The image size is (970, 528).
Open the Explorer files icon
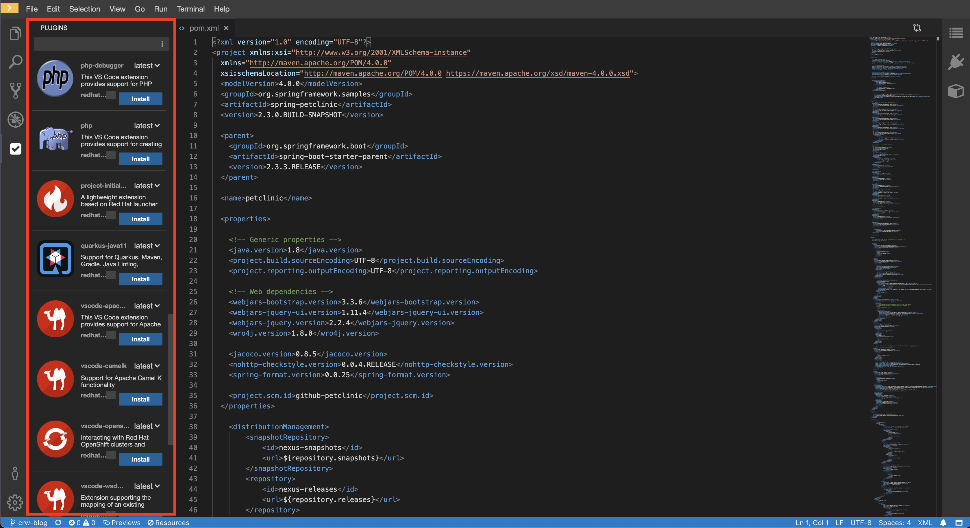coord(15,33)
